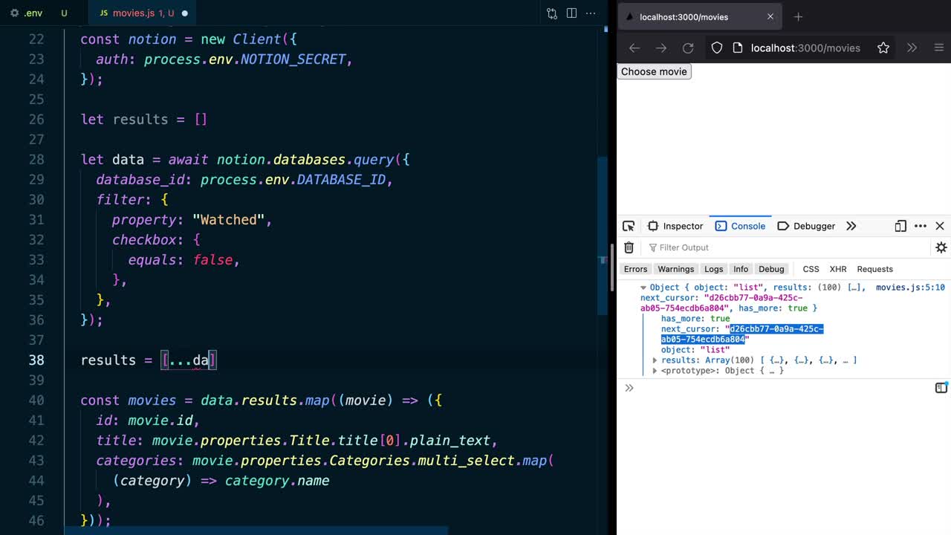Enable the Warnings console filter
The image size is (951, 535).
[x=675, y=269]
